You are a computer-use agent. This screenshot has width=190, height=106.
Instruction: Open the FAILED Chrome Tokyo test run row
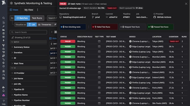coord(123,41)
